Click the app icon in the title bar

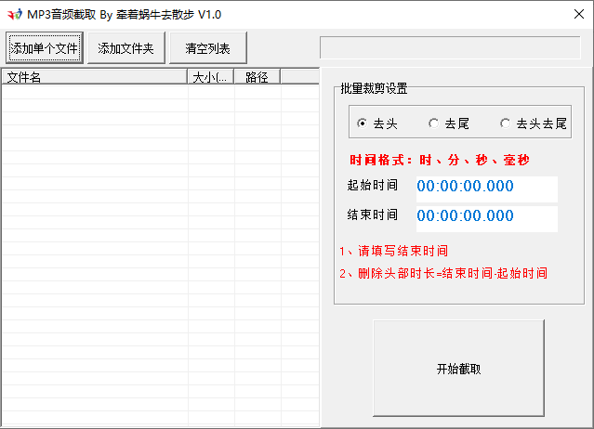point(15,15)
